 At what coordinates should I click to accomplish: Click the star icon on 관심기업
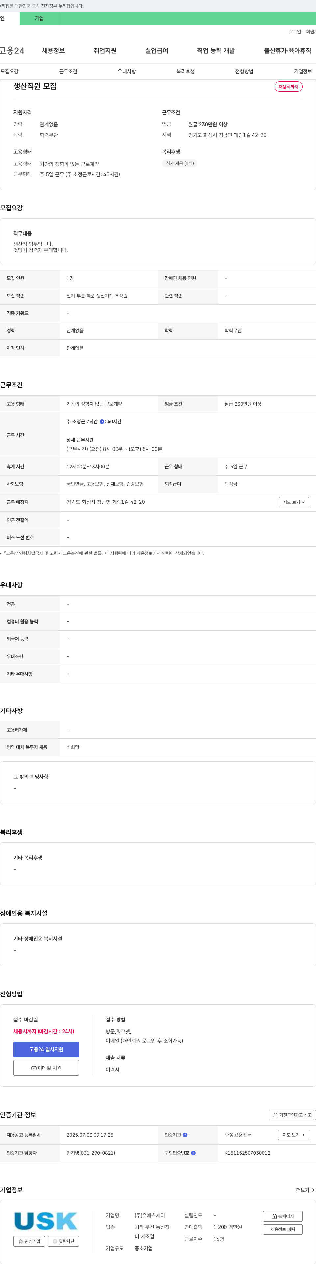pos(21,1241)
